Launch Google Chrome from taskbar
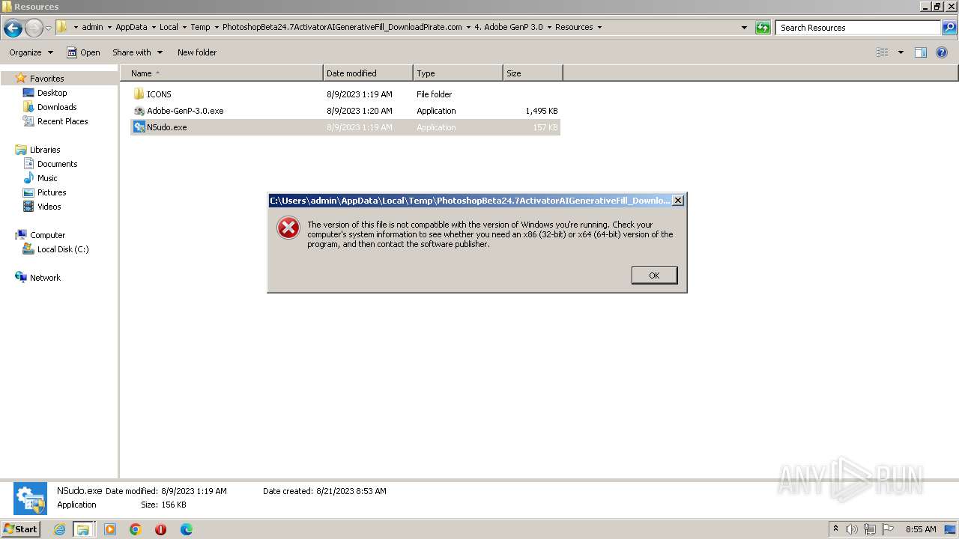959x539 pixels. [136, 529]
